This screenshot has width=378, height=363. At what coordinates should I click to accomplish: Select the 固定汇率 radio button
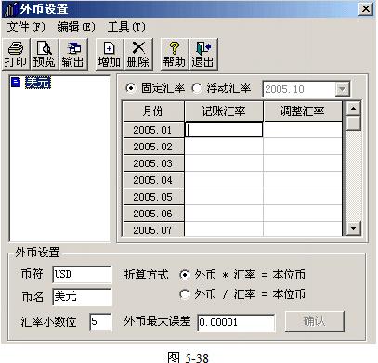tap(131, 88)
